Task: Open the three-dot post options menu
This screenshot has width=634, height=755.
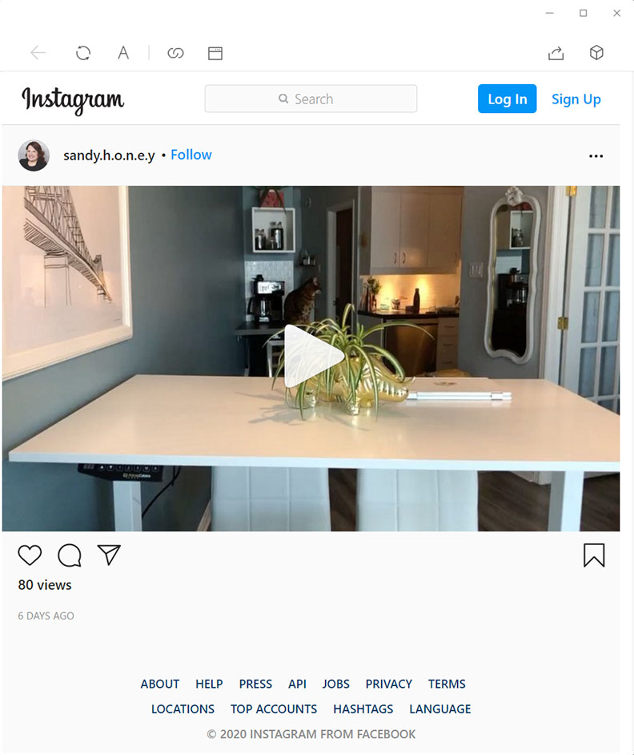Action: pyautogui.click(x=596, y=156)
